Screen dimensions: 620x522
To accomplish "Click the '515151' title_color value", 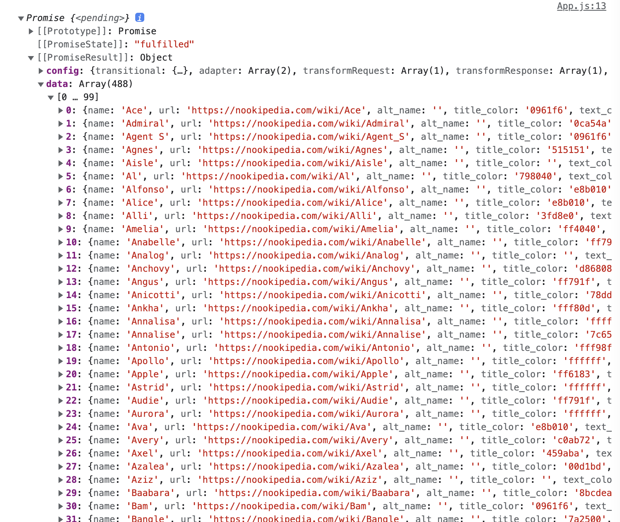I will [568, 150].
